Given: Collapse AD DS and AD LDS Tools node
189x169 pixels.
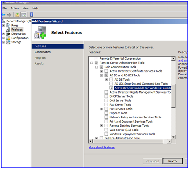Looking at the screenshot, I should coord(101,75).
